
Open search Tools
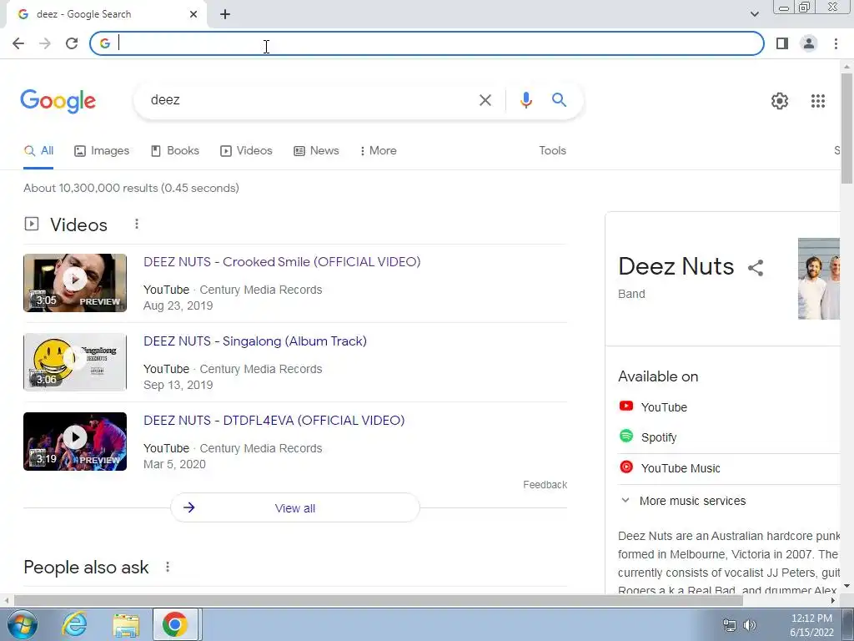552,151
